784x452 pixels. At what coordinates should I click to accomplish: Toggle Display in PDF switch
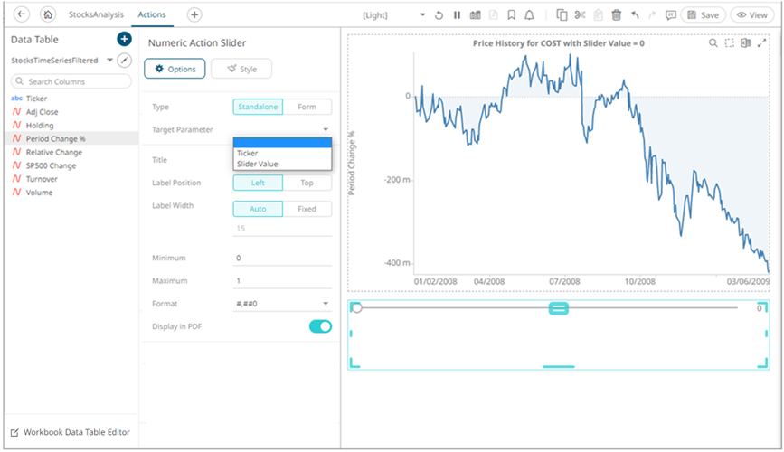(320, 326)
